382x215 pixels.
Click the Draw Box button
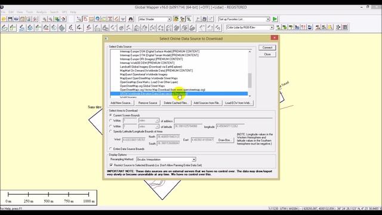coord(224,140)
